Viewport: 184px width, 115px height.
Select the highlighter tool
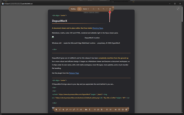coord(67,109)
